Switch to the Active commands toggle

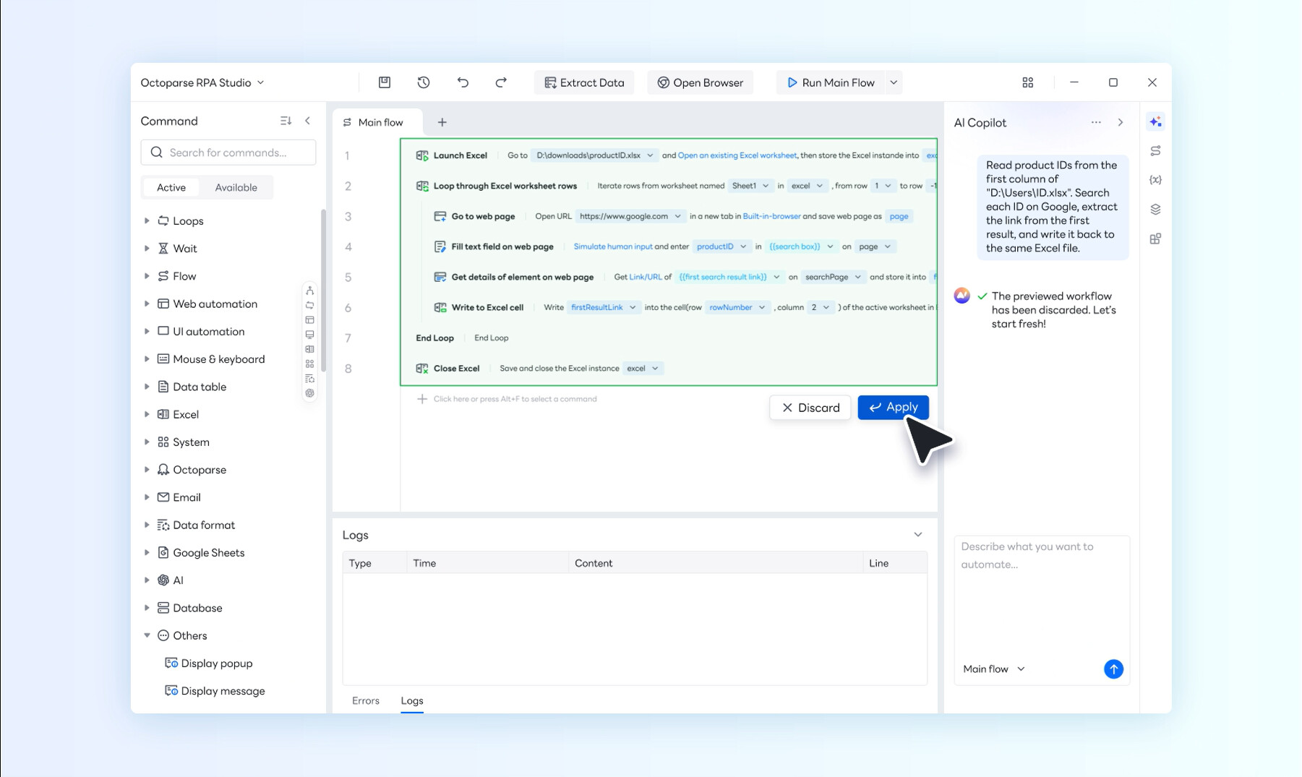tap(171, 187)
